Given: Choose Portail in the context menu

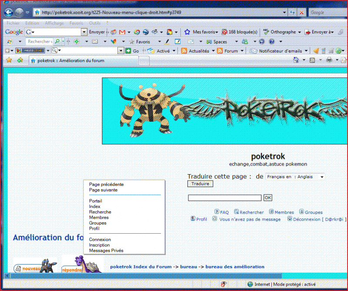Looking at the screenshot, I should pos(95,201).
